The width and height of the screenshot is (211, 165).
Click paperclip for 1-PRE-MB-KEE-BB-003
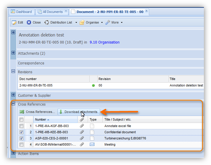pyautogui.click(x=82, y=132)
